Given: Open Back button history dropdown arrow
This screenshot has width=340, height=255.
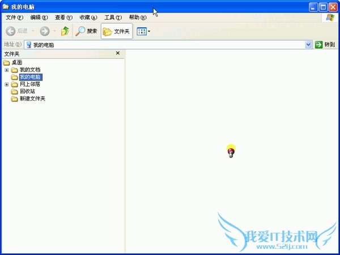Looking at the screenshot, I should [33, 31].
